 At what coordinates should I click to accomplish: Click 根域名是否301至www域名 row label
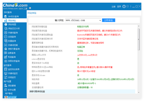[42, 67]
